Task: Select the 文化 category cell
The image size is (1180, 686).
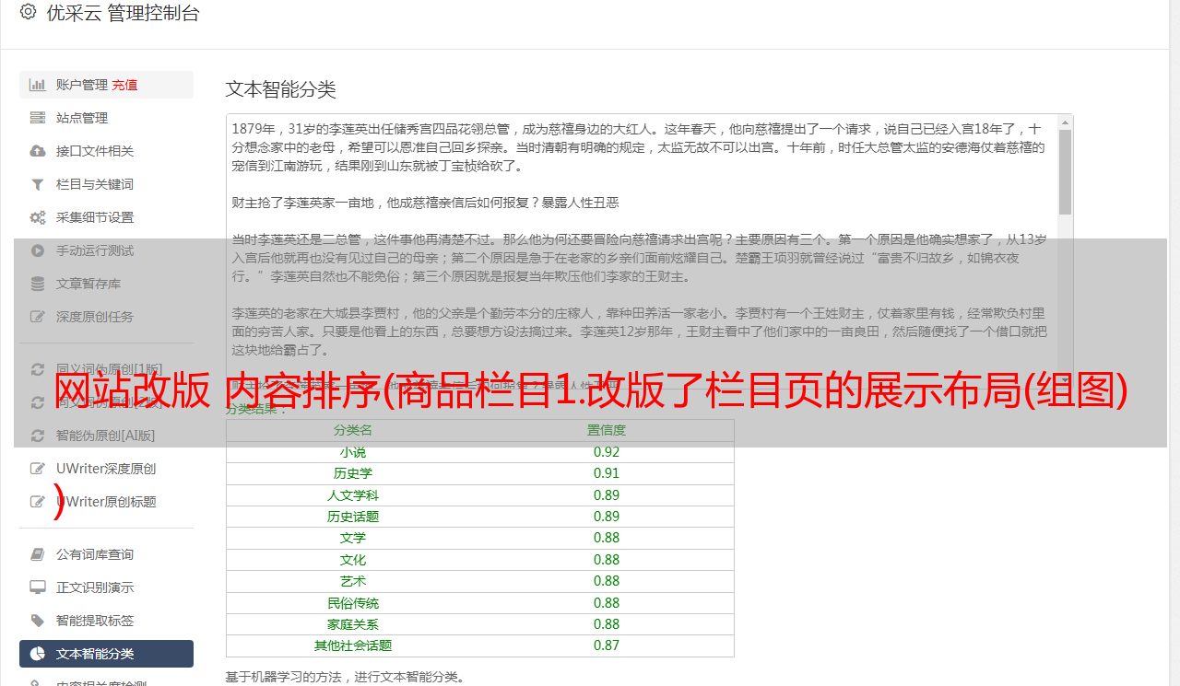Action: (x=353, y=560)
